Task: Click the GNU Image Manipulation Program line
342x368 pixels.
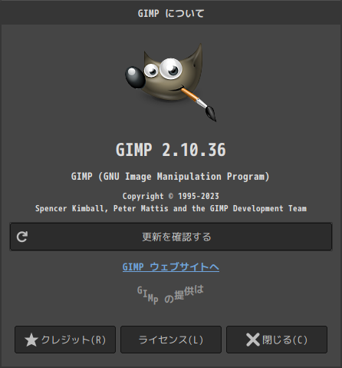Action: [171, 177]
